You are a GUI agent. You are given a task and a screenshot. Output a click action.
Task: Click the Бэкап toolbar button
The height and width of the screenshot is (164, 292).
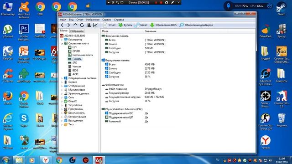[x=141, y=25]
